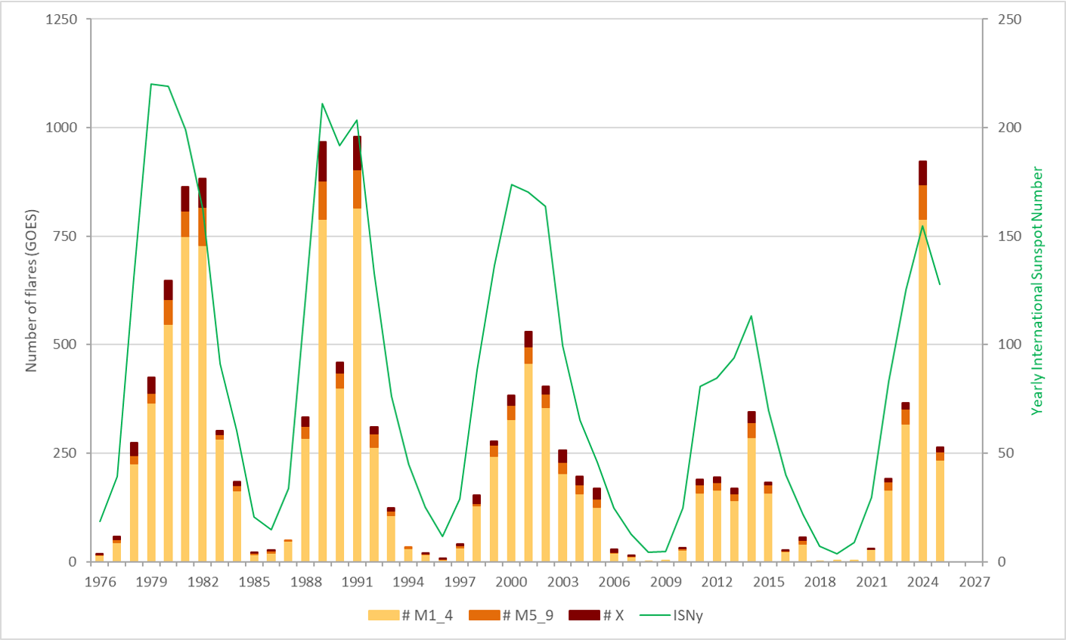The height and width of the screenshot is (640, 1066).
Task: Click the 1000 tick label on left axis
Action: coord(62,128)
